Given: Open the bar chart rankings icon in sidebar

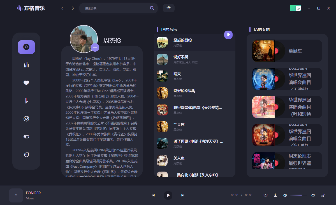Looking at the screenshot, I should [26, 65].
